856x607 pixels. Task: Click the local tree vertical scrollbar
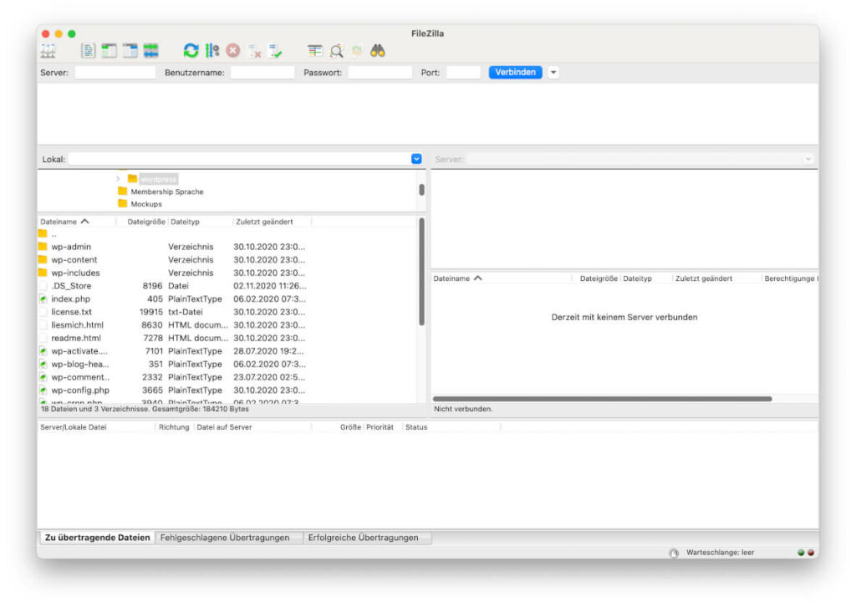pos(421,190)
